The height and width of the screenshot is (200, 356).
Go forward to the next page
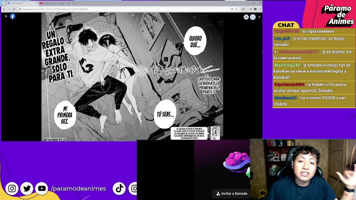[x=9, y=9]
